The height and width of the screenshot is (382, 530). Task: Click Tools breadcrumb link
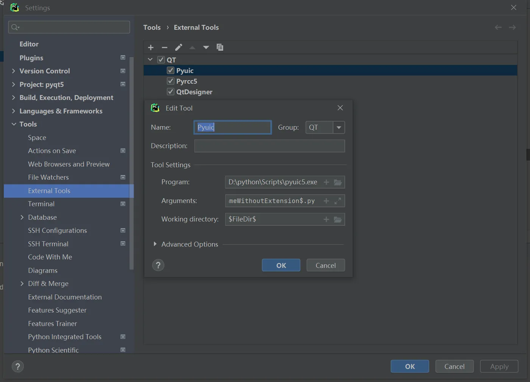[152, 27]
